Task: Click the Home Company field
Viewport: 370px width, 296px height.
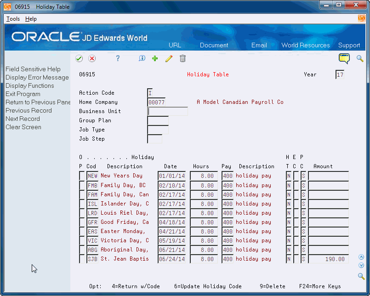Action: click(156, 102)
